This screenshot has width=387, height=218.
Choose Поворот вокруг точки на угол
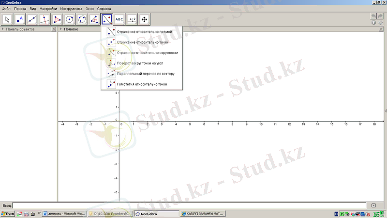[x=142, y=63]
